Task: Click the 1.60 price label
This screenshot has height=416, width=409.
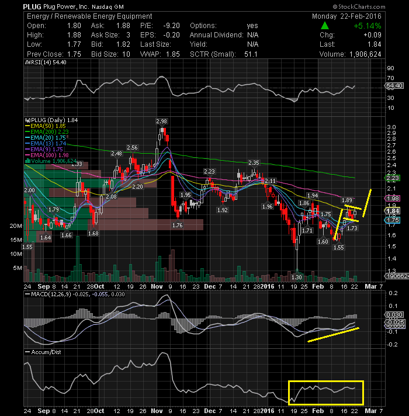Action: point(323,241)
